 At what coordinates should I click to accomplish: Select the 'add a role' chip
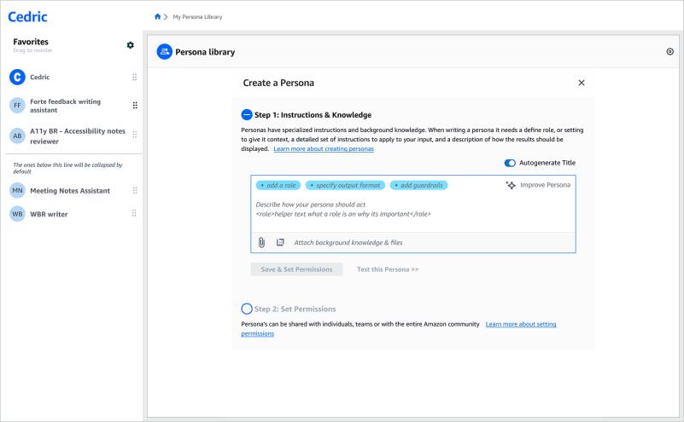coord(276,185)
